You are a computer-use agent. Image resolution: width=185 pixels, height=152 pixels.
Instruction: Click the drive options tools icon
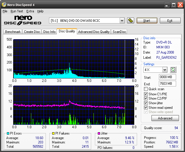(x=131, y=21)
